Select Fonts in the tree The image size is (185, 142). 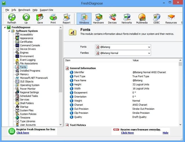23,67
